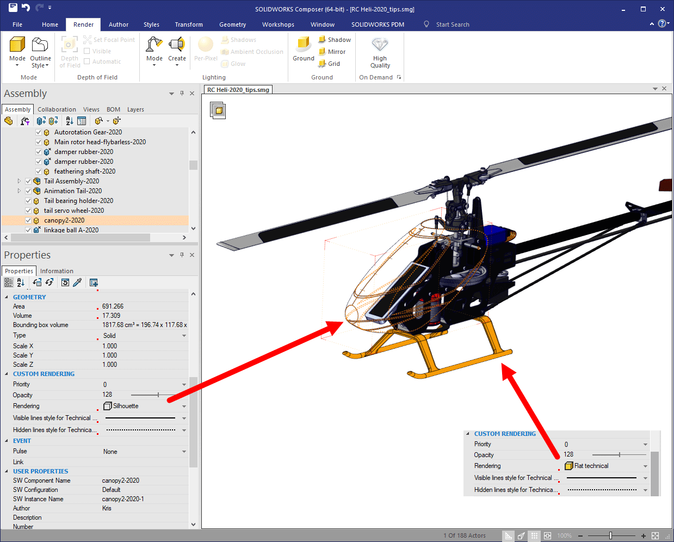Open the Transform ribbon tab

pos(188,24)
